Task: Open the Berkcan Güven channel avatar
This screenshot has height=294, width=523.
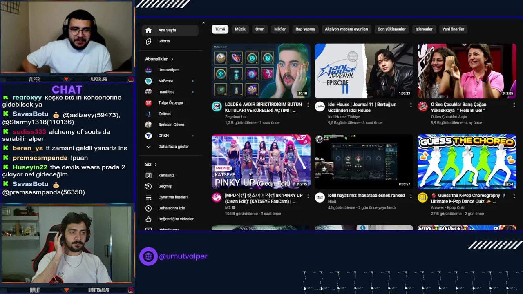Action: (149, 125)
